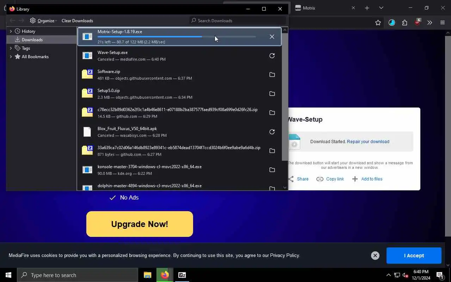Show Setup5.0.zip in its folder
The image size is (451, 282).
pyautogui.click(x=272, y=94)
